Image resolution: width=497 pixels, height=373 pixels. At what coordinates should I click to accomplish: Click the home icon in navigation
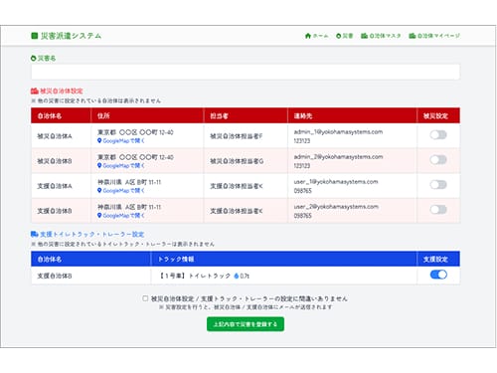click(x=308, y=36)
